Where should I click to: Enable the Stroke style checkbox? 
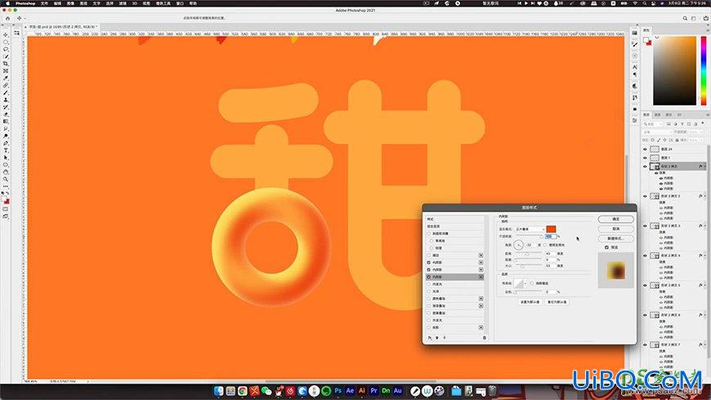point(429,256)
